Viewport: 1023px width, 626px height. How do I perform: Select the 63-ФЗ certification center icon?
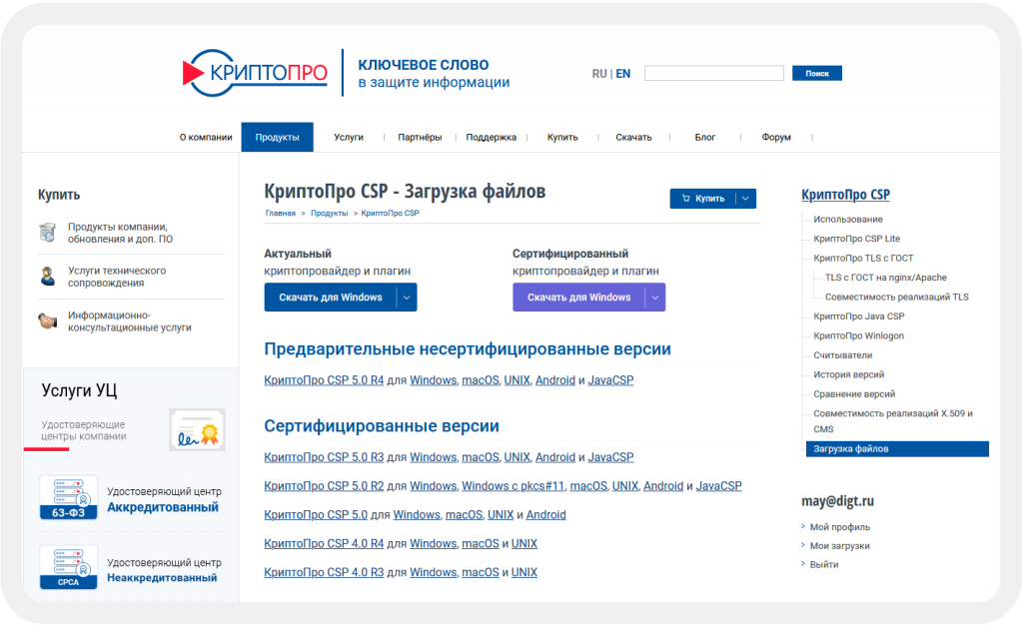coord(68,499)
